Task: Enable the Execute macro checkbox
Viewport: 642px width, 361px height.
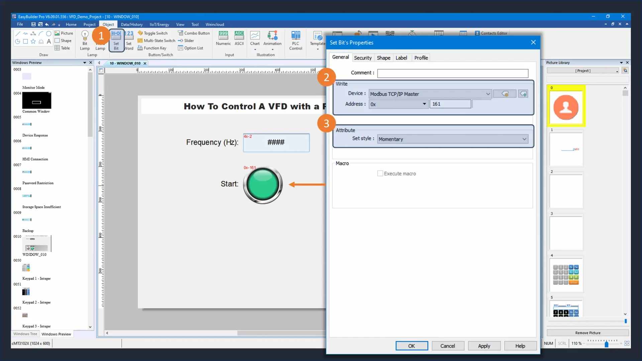Action: [380, 173]
